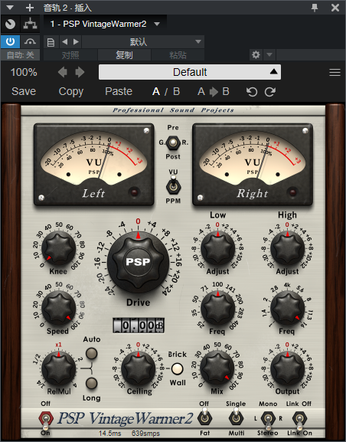
Task: Go to previous host preset arrow
Action: pos(65,42)
